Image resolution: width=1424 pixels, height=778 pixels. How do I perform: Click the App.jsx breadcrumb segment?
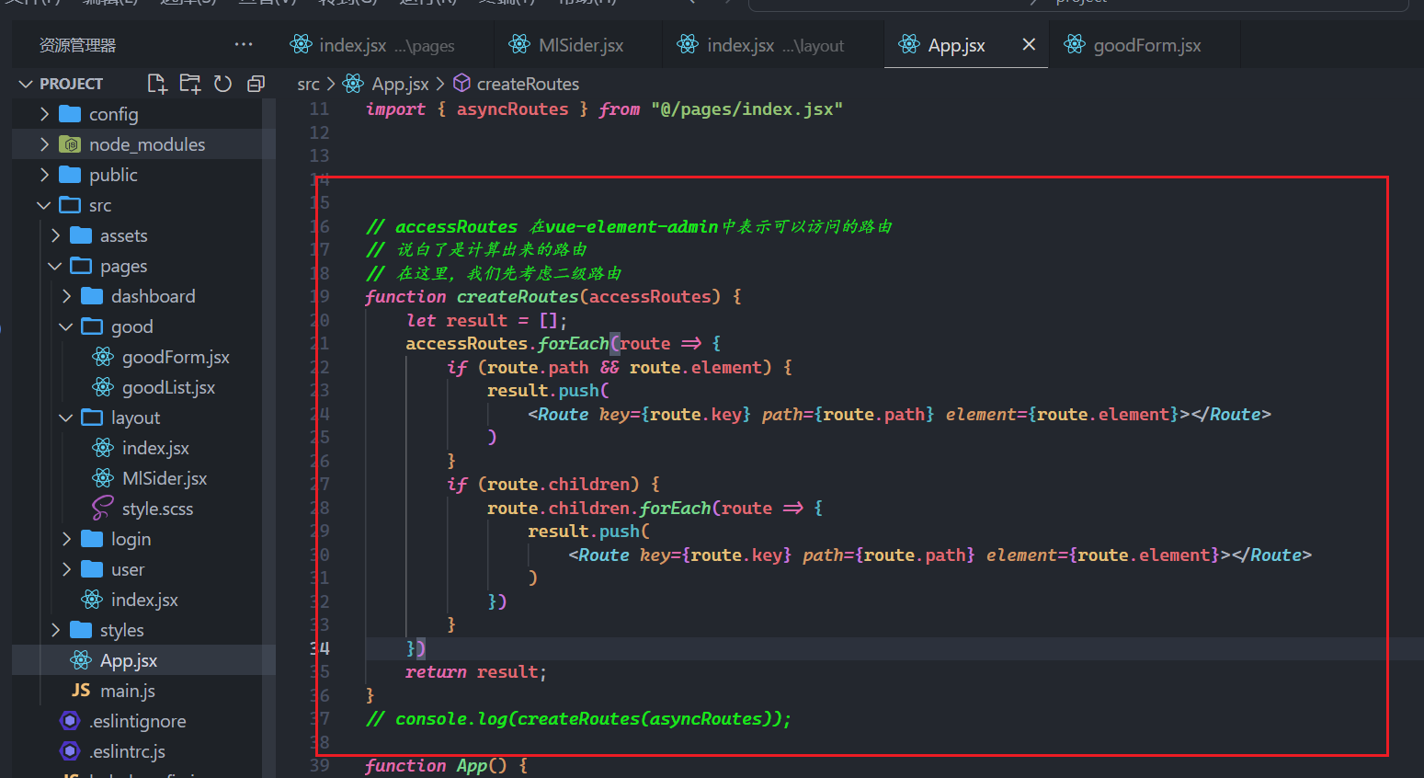point(400,84)
